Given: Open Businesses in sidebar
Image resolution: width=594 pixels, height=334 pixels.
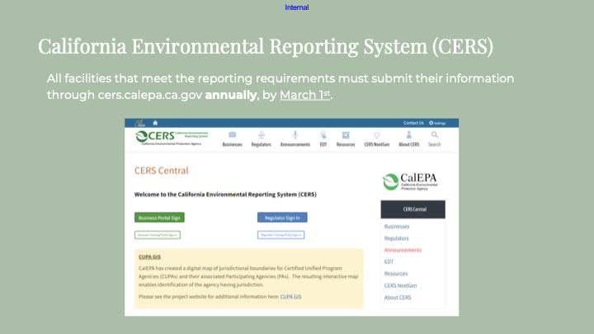Looking at the screenshot, I should [x=397, y=227].
